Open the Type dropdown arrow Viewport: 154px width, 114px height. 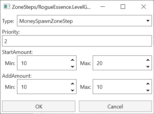point(148,21)
